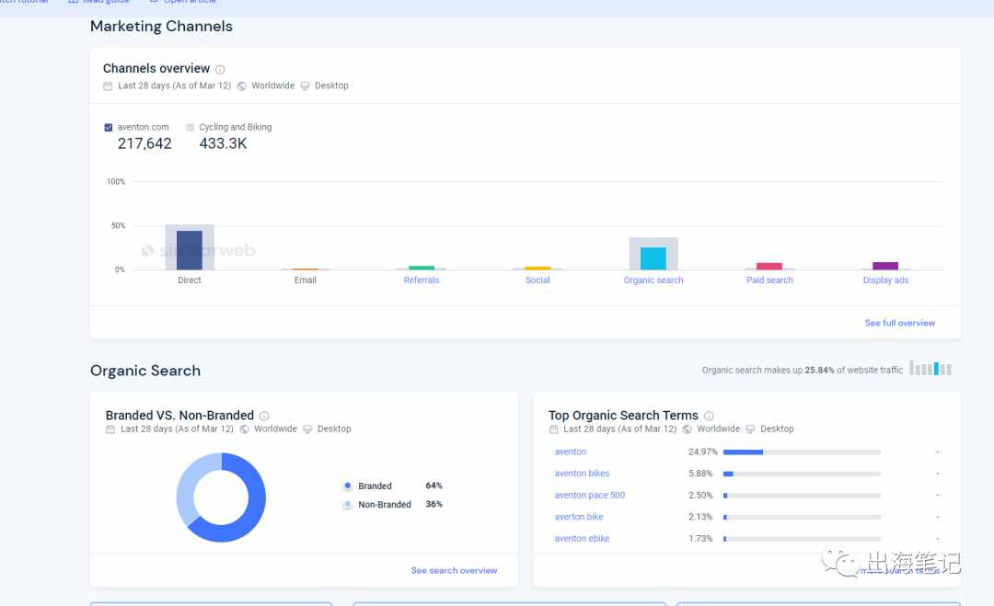
Task: Click the Branded 64% value
Action: tap(433, 486)
